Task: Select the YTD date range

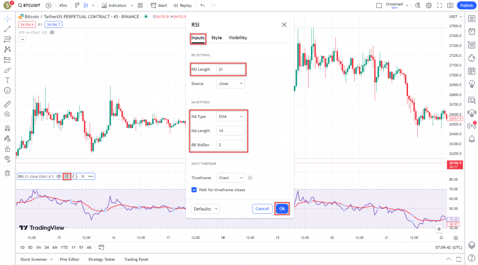Action: [x=64, y=247]
